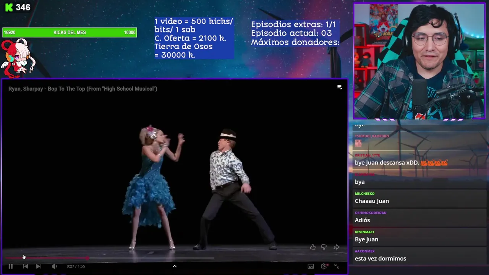Exit full screen mode in player
The height and width of the screenshot is (275, 489).
[x=337, y=266]
